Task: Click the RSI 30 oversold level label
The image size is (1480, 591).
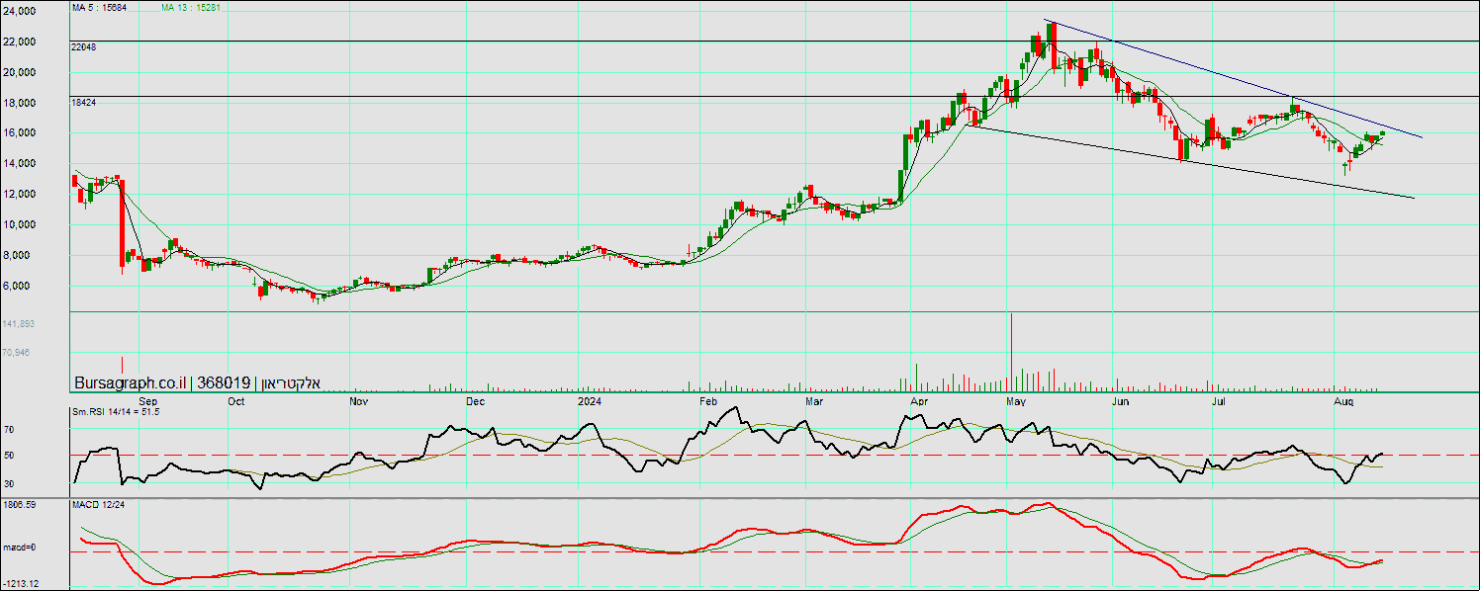Action: tap(9, 483)
